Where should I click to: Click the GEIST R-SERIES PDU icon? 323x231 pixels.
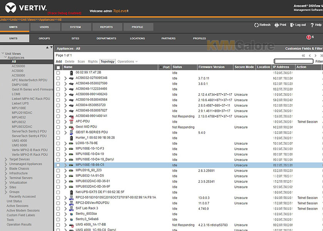pyautogui.click(x=71, y=132)
